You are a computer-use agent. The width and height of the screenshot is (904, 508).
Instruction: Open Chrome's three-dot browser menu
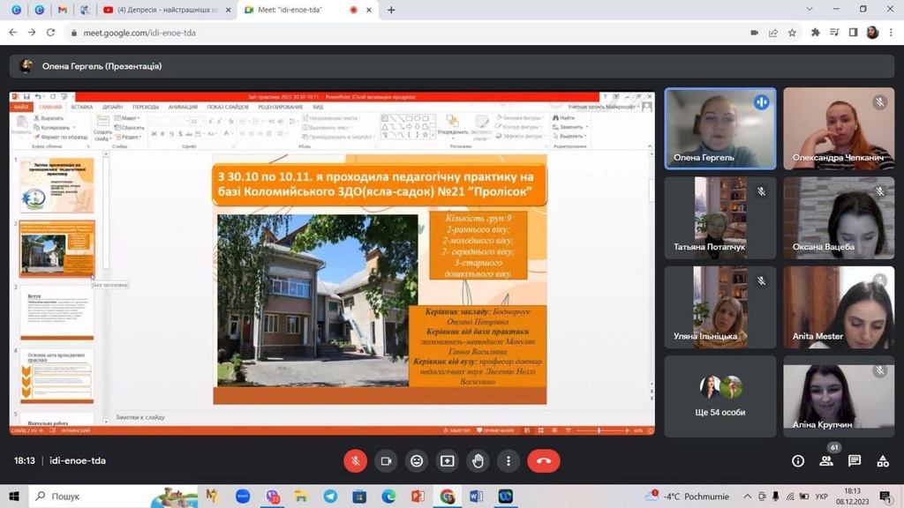(891, 33)
